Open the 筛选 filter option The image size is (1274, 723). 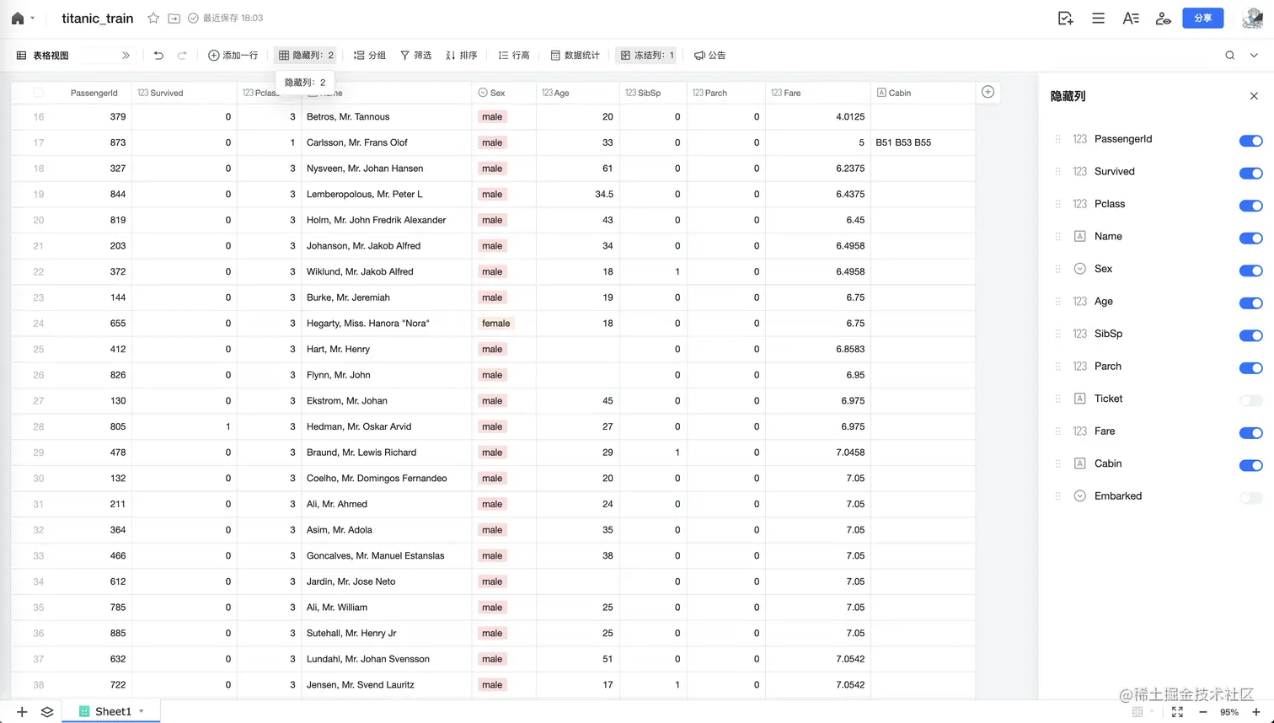[x=415, y=55]
